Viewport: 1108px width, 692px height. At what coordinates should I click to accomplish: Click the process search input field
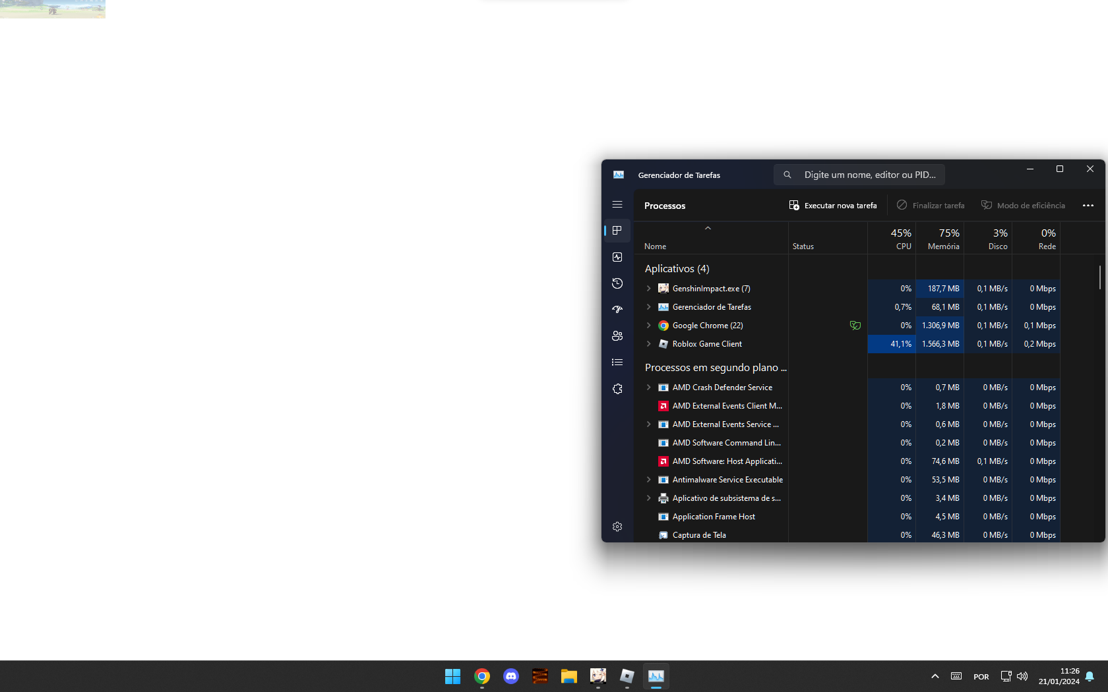pos(859,175)
